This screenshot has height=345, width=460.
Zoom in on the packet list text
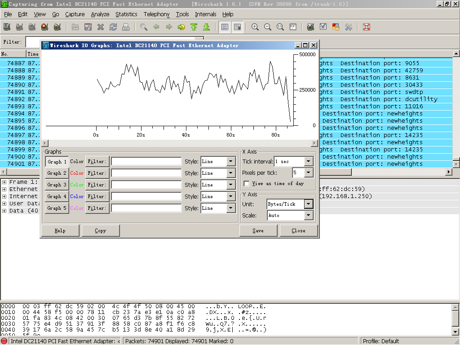255,27
